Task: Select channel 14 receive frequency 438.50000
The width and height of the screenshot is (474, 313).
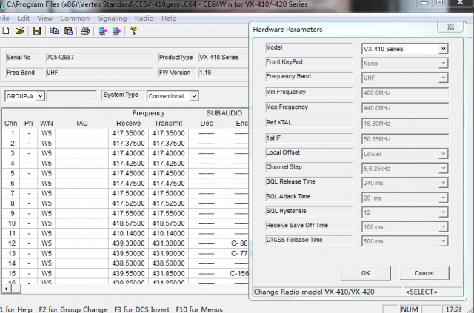Action: [x=128, y=263]
